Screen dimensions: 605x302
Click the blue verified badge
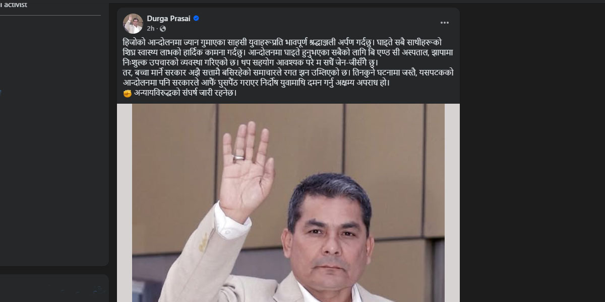(x=196, y=19)
